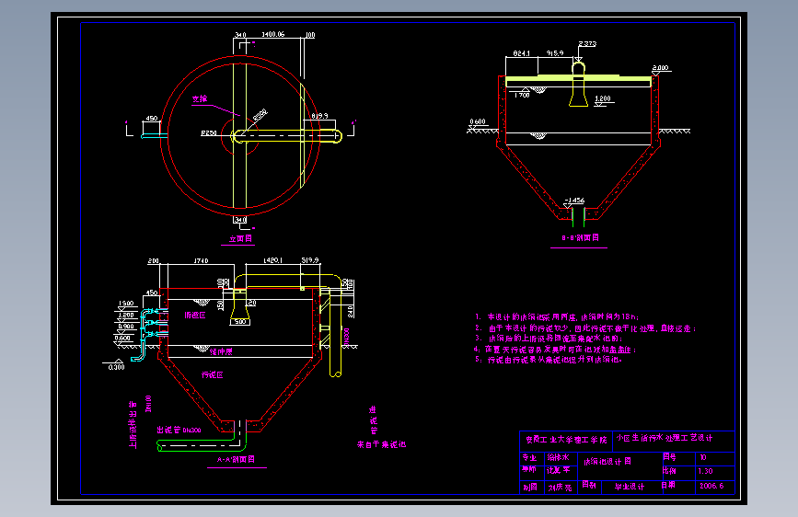Viewport: 798px width, 517px height.
Task: Click the '浓缩池设计图' drawing name cell
Action: pyautogui.click(x=607, y=462)
